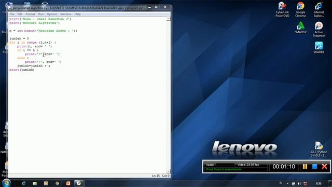
Task: Open the tray clock showing 8:36
Action: coord(319,183)
